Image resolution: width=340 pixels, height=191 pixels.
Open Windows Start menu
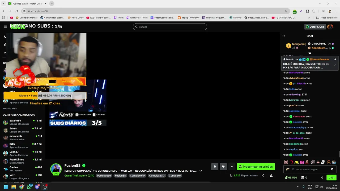[6, 187]
